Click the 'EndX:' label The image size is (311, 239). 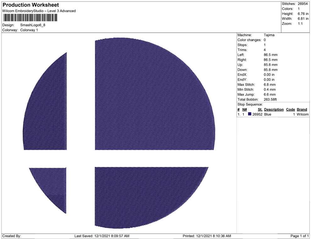point(242,75)
